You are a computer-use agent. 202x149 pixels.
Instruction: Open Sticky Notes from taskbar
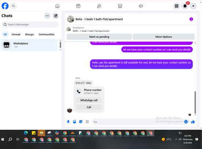coord(34,133)
